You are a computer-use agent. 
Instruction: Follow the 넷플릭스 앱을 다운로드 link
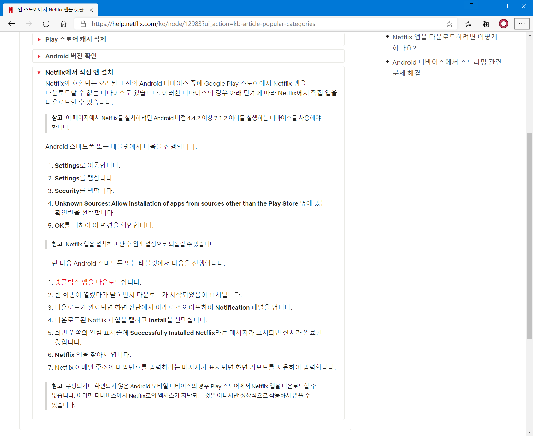tap(88, 282)
